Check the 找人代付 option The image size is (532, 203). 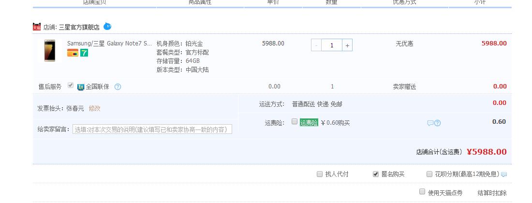click(x=320, y=174)
